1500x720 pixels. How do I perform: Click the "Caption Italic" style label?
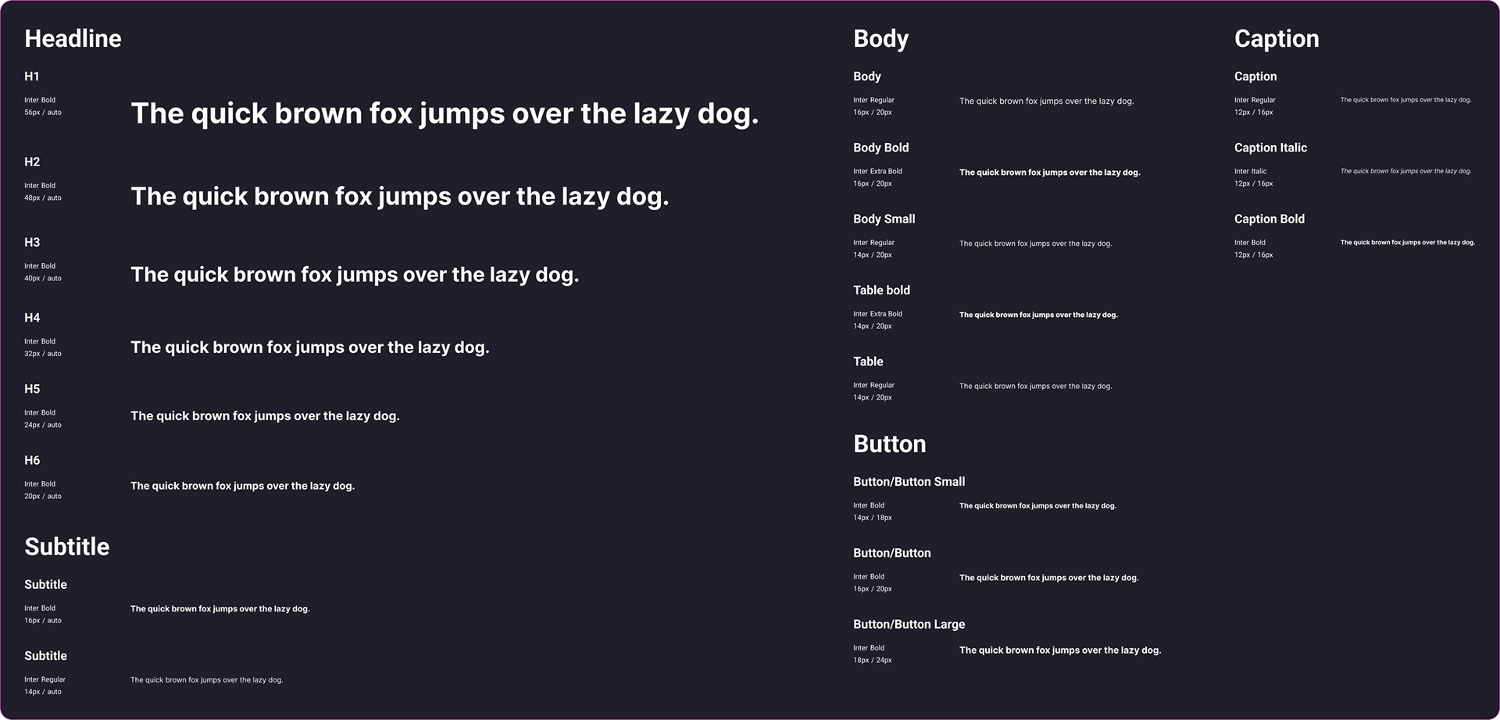coord(1270,148)
